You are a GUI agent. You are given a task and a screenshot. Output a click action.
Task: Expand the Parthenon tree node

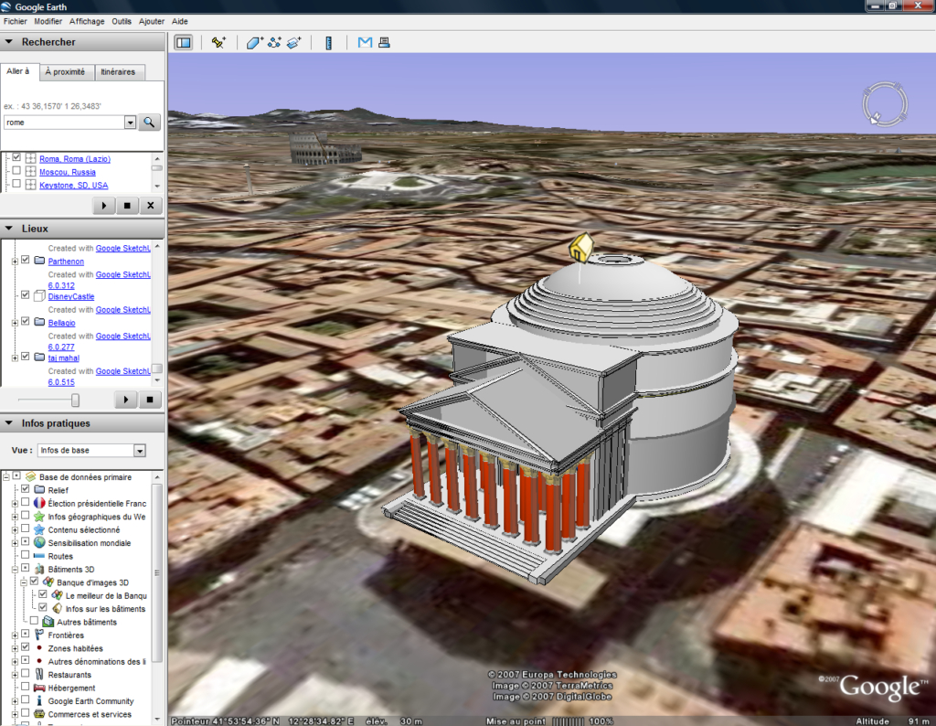[x=15, y=261]
